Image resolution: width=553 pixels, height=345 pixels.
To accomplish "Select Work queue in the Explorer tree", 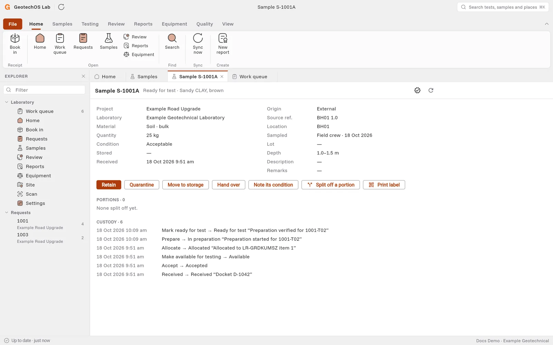I will (44, 111).
